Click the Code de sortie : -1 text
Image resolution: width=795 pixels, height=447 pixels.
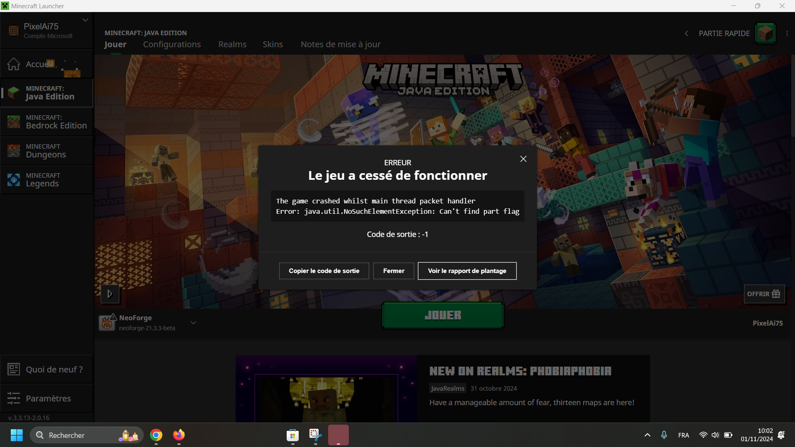coord(398,234)
